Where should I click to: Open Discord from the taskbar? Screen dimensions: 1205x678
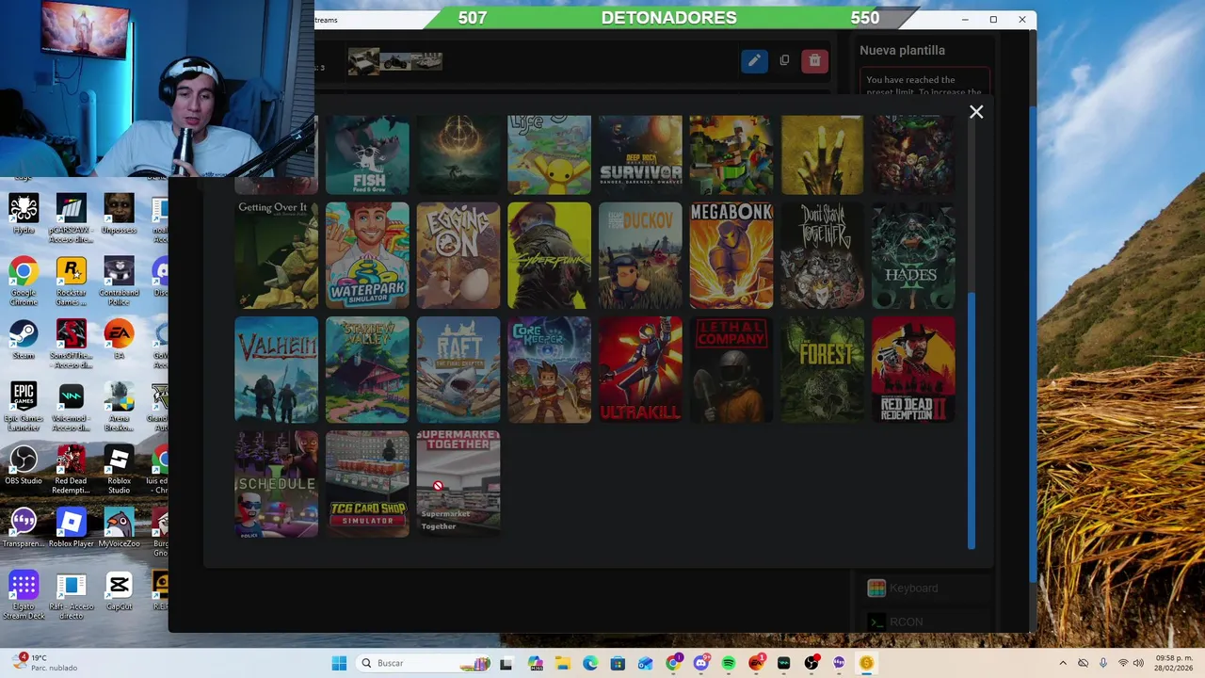click(700, 663)
